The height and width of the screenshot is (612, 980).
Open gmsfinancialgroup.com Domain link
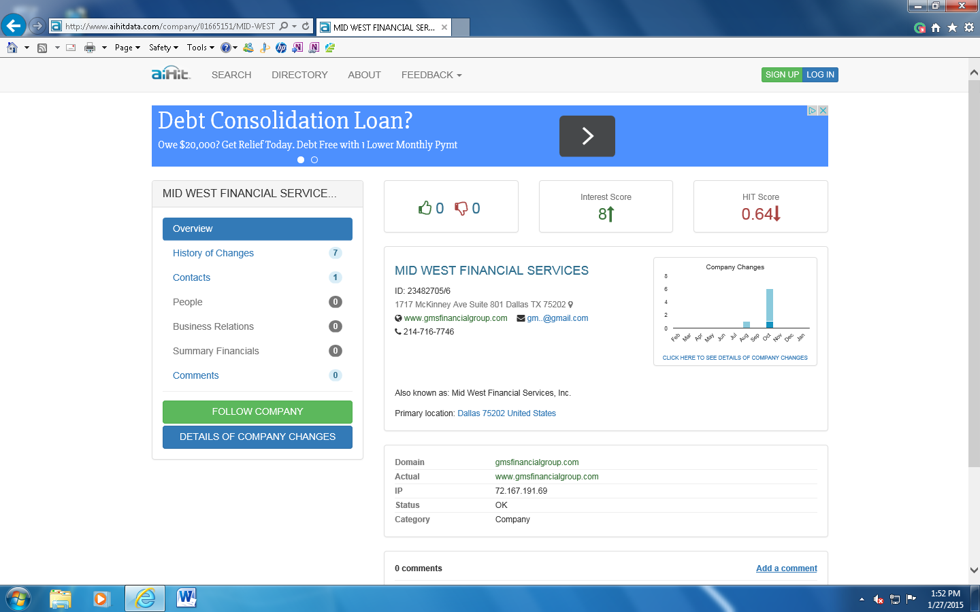tap(537, 462)
